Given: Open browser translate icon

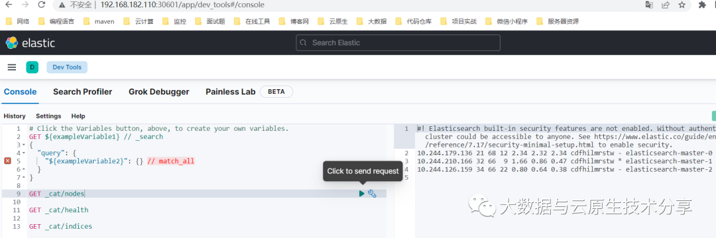Looking at the screenshot, I should [649, 5].
